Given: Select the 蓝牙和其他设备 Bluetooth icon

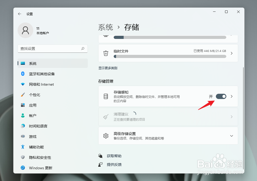Looking at the screenshot, I should (x=23, y=74).
